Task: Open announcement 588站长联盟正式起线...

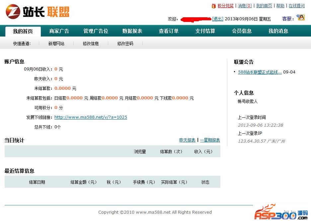Action: click(x=260, y=72)
